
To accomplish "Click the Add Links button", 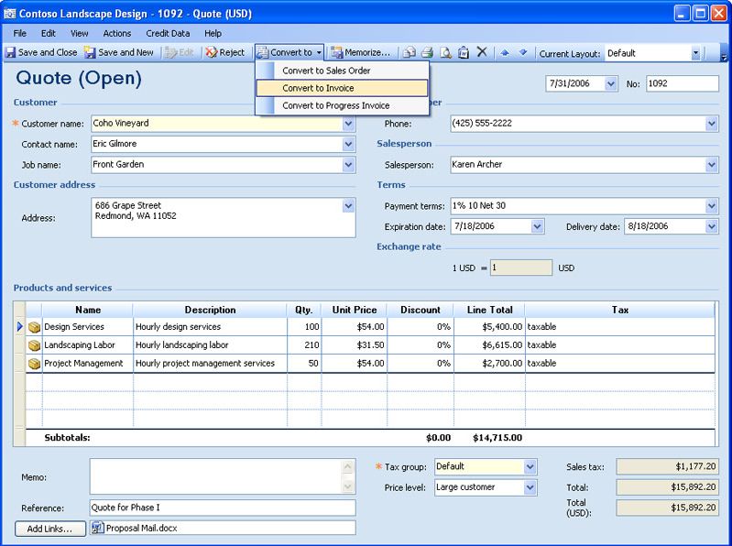I will tap(50, 529).
